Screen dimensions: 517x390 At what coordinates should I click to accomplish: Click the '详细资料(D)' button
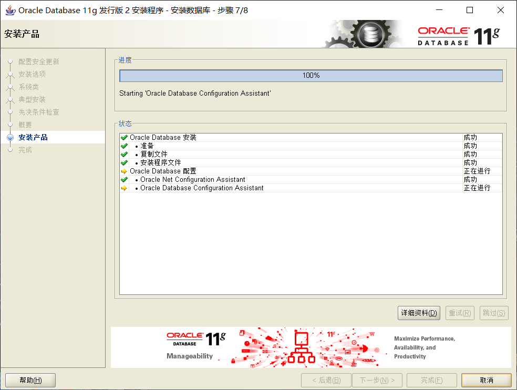(418, 313)
